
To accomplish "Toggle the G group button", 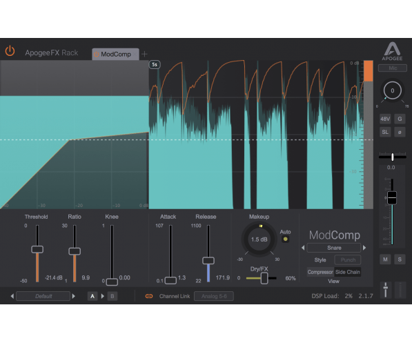I will point(400,119).
